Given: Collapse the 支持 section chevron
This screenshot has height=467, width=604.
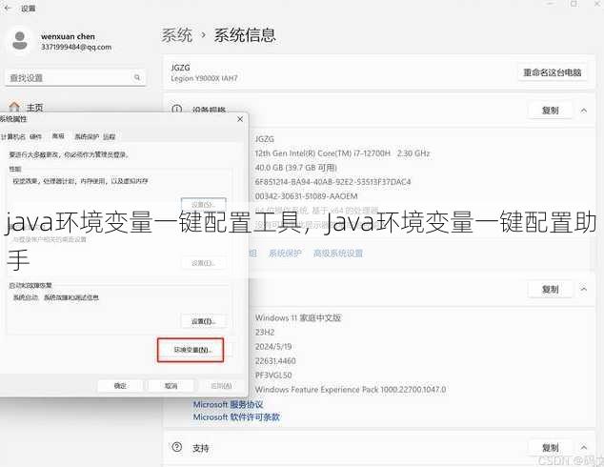Looking at the screenshot, I should point(584,447).
